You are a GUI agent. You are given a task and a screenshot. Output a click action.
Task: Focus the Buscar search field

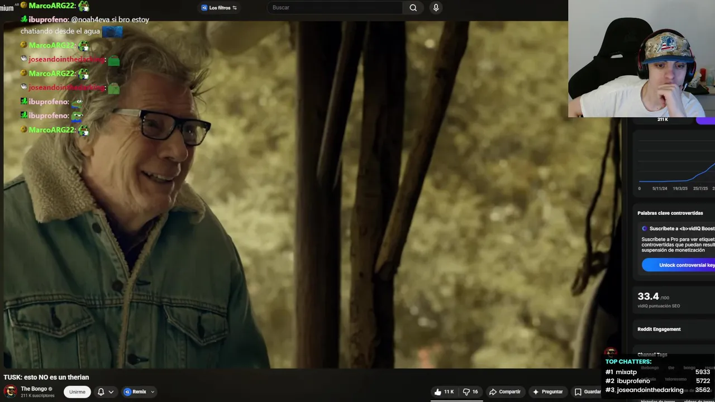(x=335, y=8)
